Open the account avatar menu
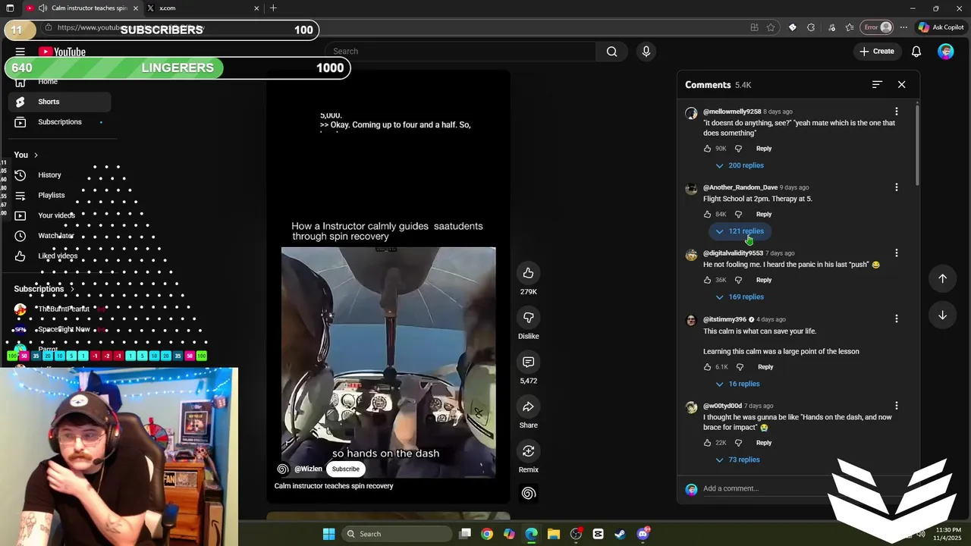The height and width of the screenshot is (546, 971). click(x=945, y=52)
